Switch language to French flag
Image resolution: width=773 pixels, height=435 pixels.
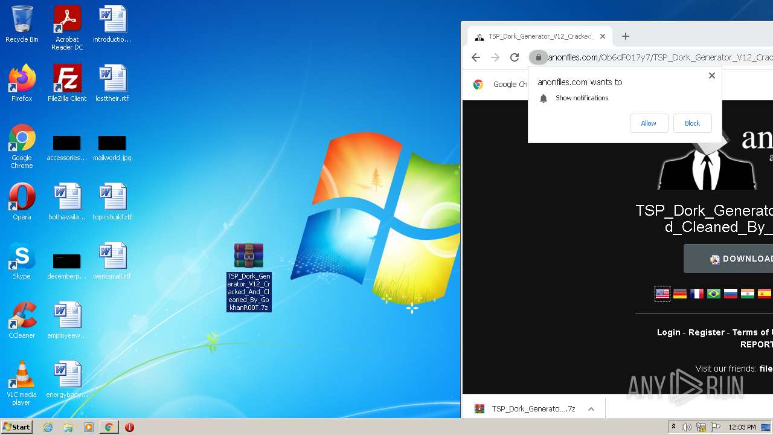click(x=697, y=294)
